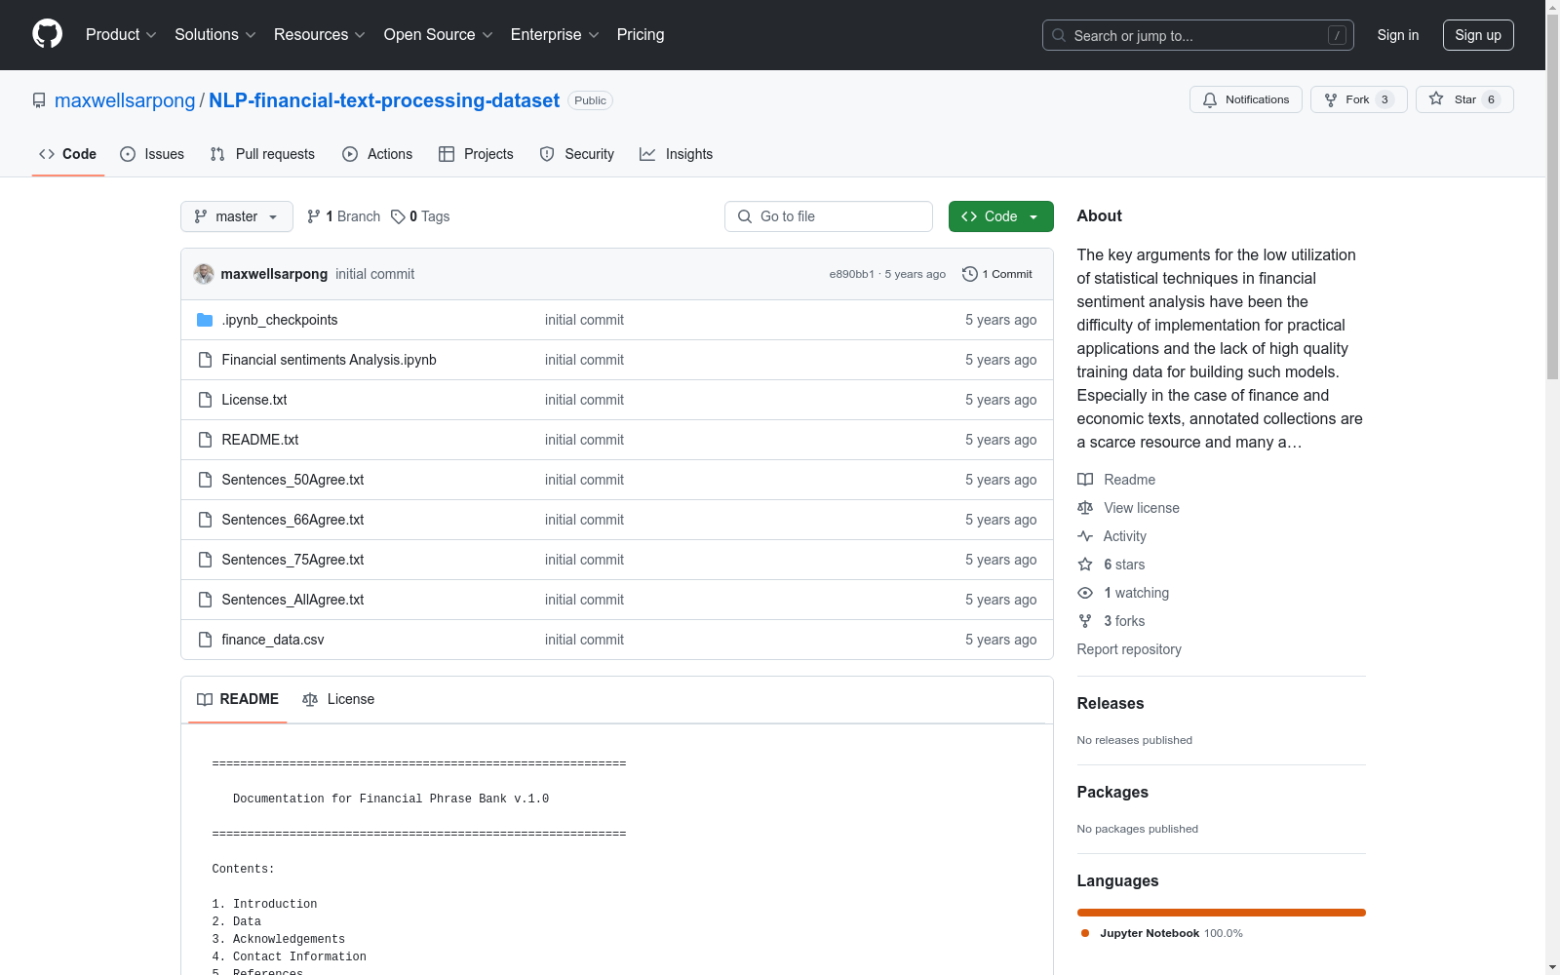The height and width of the screenshot is (975, 1560).
Task: Open the Pull requests tab
Action: coord(262,154)
